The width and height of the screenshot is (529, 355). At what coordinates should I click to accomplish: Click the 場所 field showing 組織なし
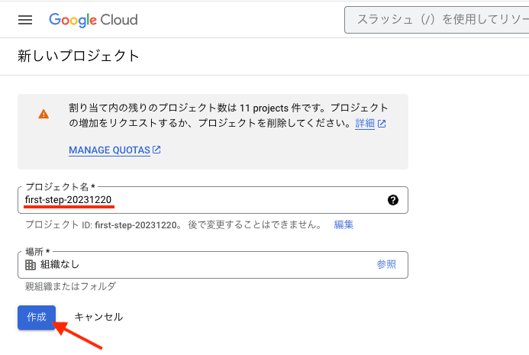[198, 264]
